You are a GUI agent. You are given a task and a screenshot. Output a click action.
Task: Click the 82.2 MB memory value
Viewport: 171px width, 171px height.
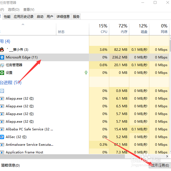tap(121, 50)
